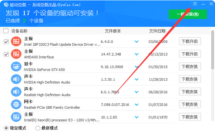Click the AMDA00 Interface motherboard icon

coord(16,54)
